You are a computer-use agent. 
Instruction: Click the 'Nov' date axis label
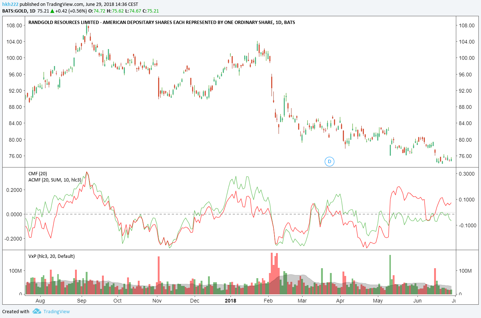point(157,301)
